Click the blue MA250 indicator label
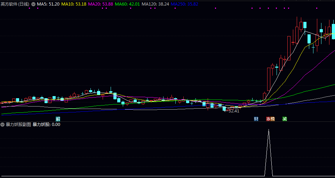Viewport: 335px width, 178px height. (184, 4)
